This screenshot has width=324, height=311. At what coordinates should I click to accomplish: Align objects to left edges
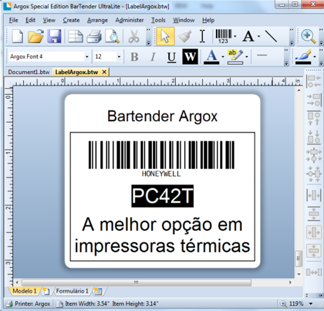coord(314,81)
